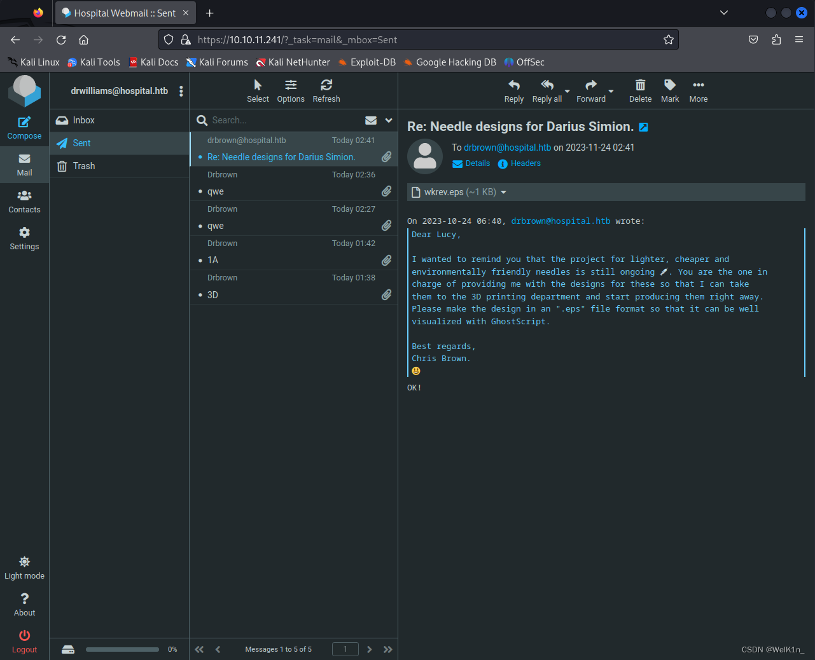The image size is (815, 660).
Task: Open message in new window icon
Action: click(x=643, y=127)
